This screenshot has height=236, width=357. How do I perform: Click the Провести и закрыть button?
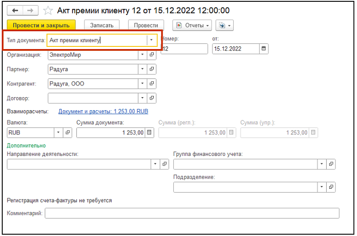tap(41, 25)
